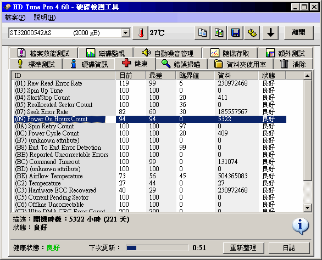Click the blue info balloon icon
This screenshot has width=322, height=260.
pyautogui.click(x=300, y=226)
